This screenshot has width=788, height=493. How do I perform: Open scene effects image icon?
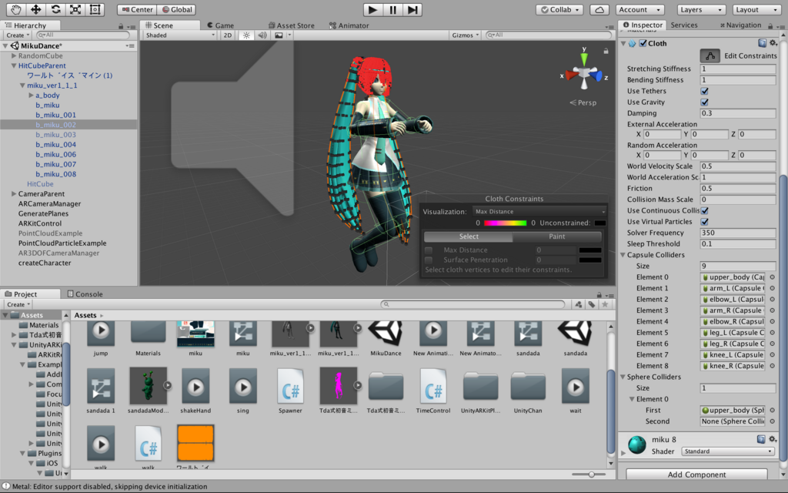click(x=279, y=35)
